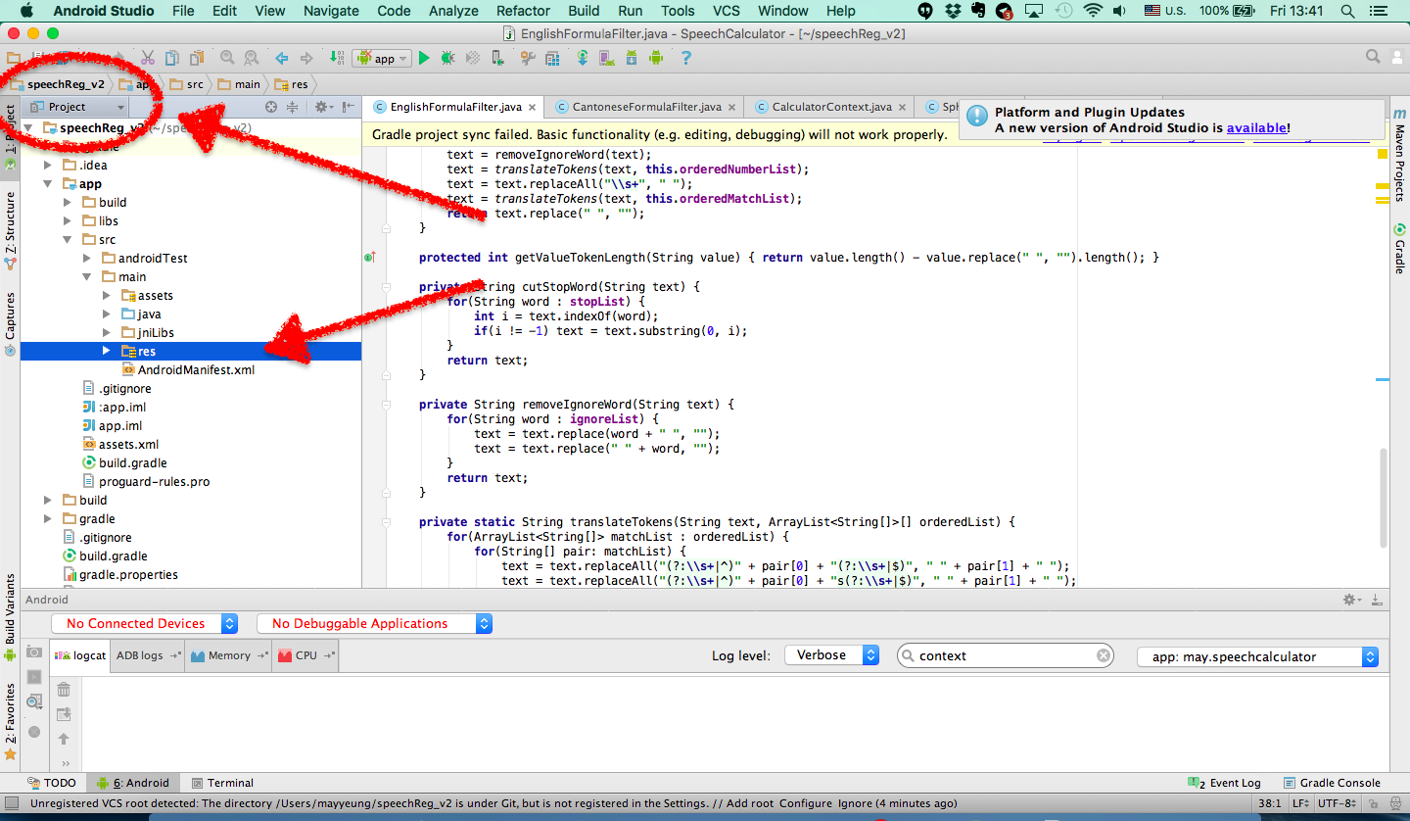Open the Log level Verbose dropdown

pyautogui.click(x=831, y=655)
